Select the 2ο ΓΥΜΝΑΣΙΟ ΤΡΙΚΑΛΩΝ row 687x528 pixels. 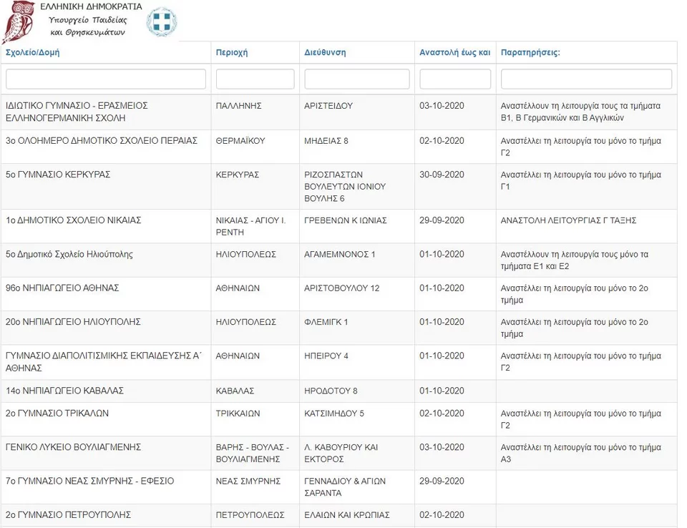(57, 414)
